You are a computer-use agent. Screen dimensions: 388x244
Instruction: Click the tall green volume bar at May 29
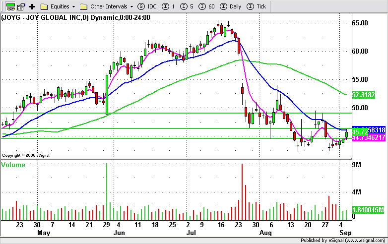[107, 192]
